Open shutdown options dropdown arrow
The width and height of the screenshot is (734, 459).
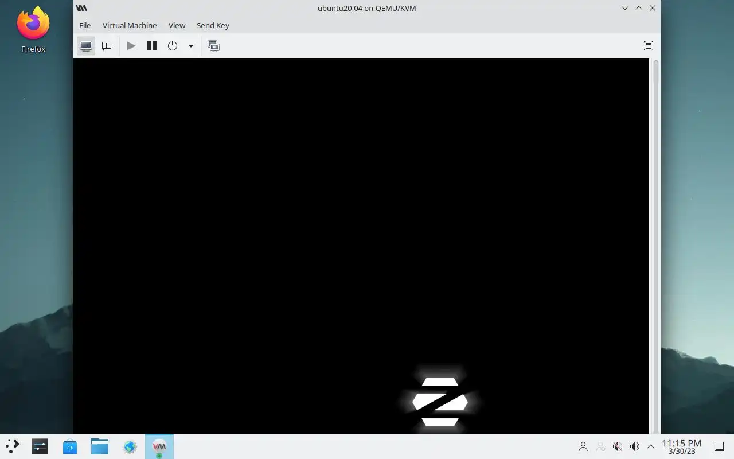[191, 46]
